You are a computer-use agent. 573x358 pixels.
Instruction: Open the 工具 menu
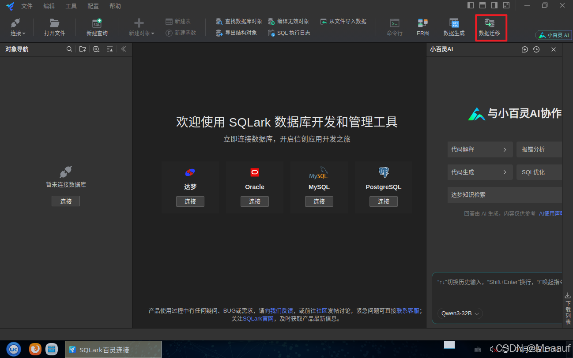(x=71, y=6)
